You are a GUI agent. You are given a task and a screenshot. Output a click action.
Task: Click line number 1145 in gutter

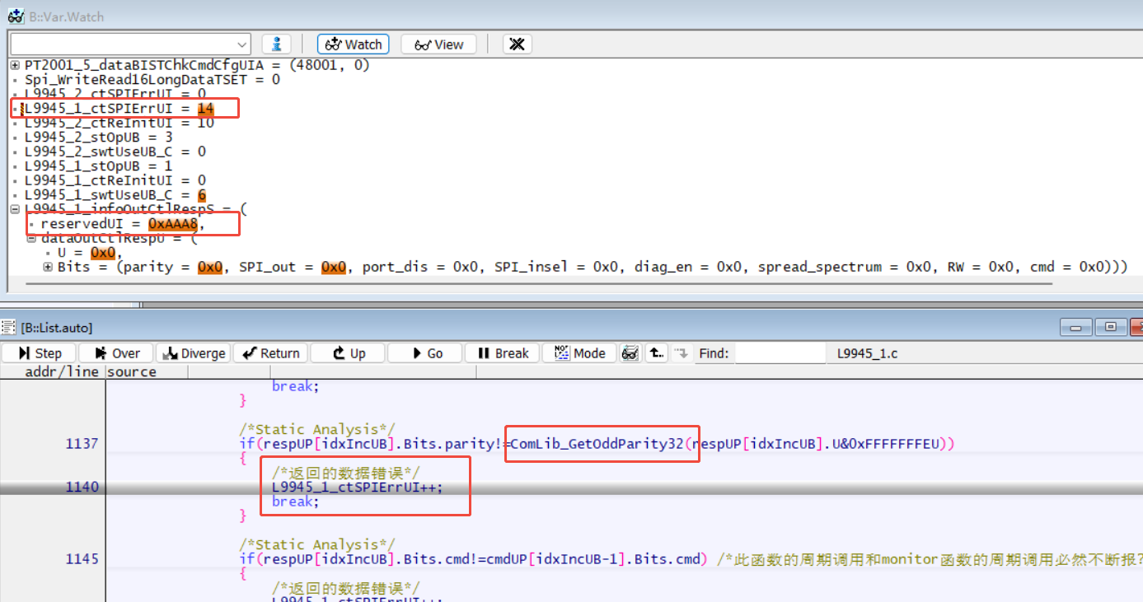(x=82, y=559)
